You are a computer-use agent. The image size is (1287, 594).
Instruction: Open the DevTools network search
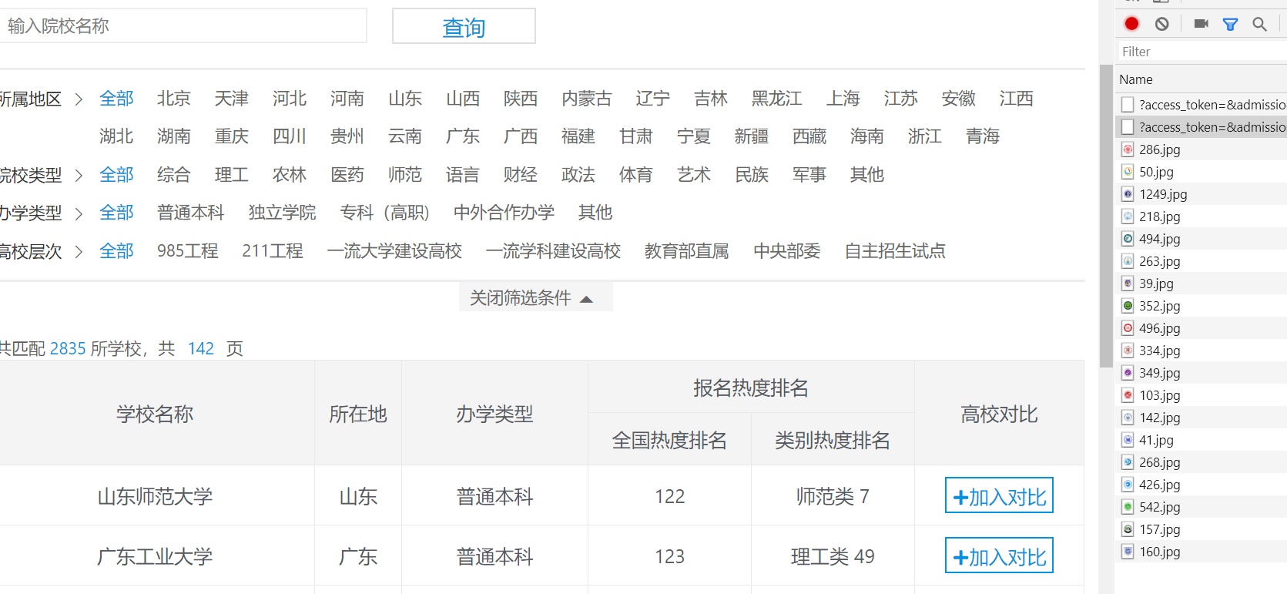pyautogui.click(x=1260, y=24)
